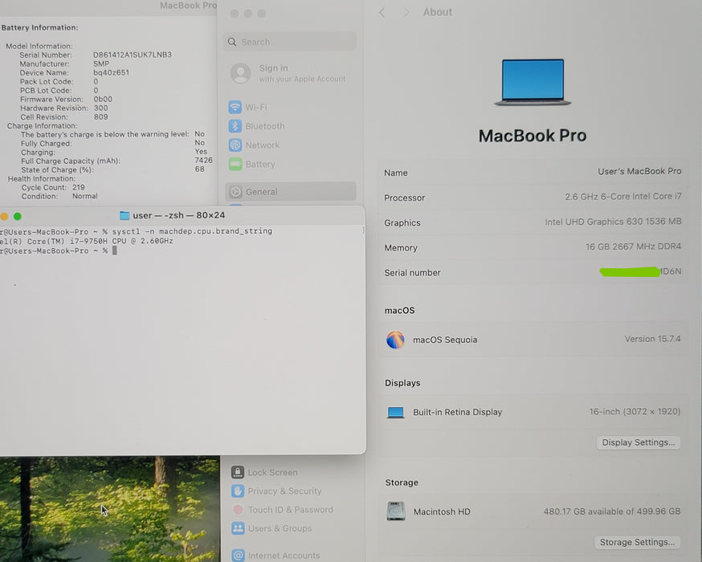Open Storage Settings button
702x562 pixels.
(x=637, y=542)
